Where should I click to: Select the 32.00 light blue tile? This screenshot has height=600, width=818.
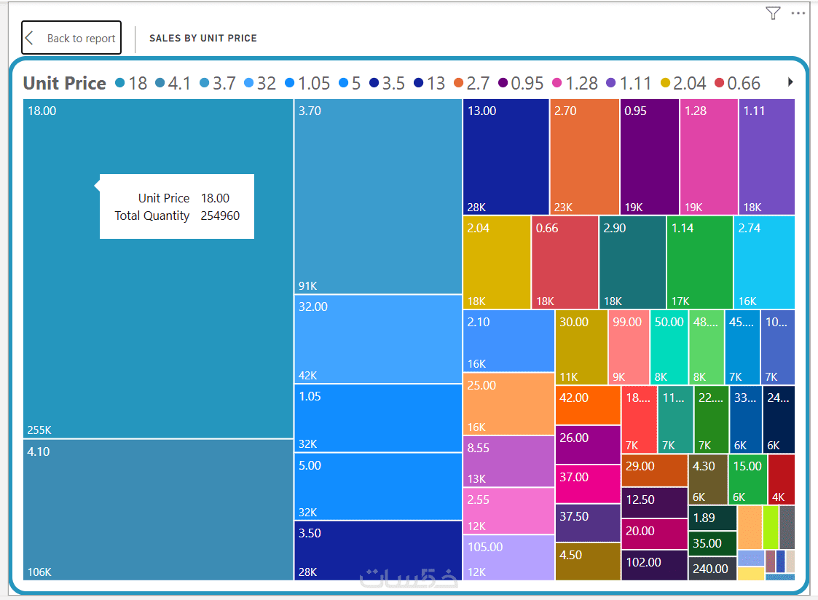point(377,339)
